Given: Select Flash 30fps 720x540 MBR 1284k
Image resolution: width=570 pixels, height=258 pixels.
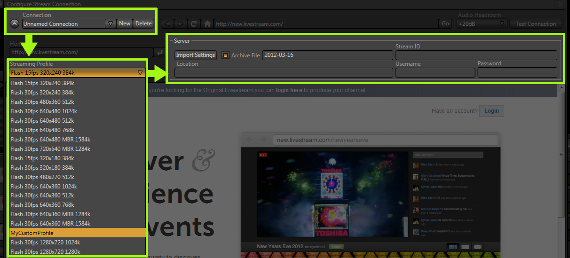Looking at the screenshot, I should click(x=78, y=149).
